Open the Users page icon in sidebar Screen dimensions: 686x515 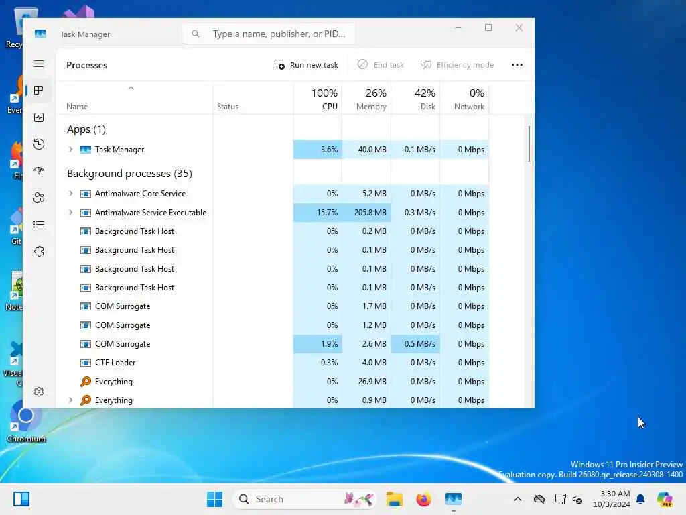point(39,198)
